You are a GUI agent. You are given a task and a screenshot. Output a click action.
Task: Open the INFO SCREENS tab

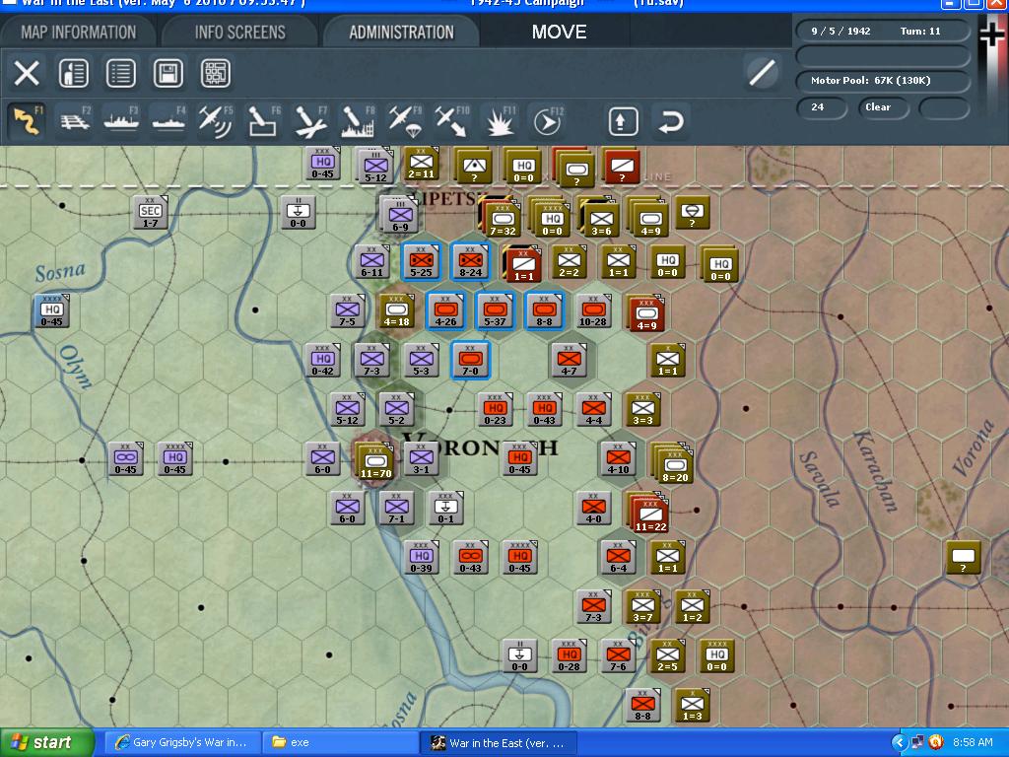point(239,32)
